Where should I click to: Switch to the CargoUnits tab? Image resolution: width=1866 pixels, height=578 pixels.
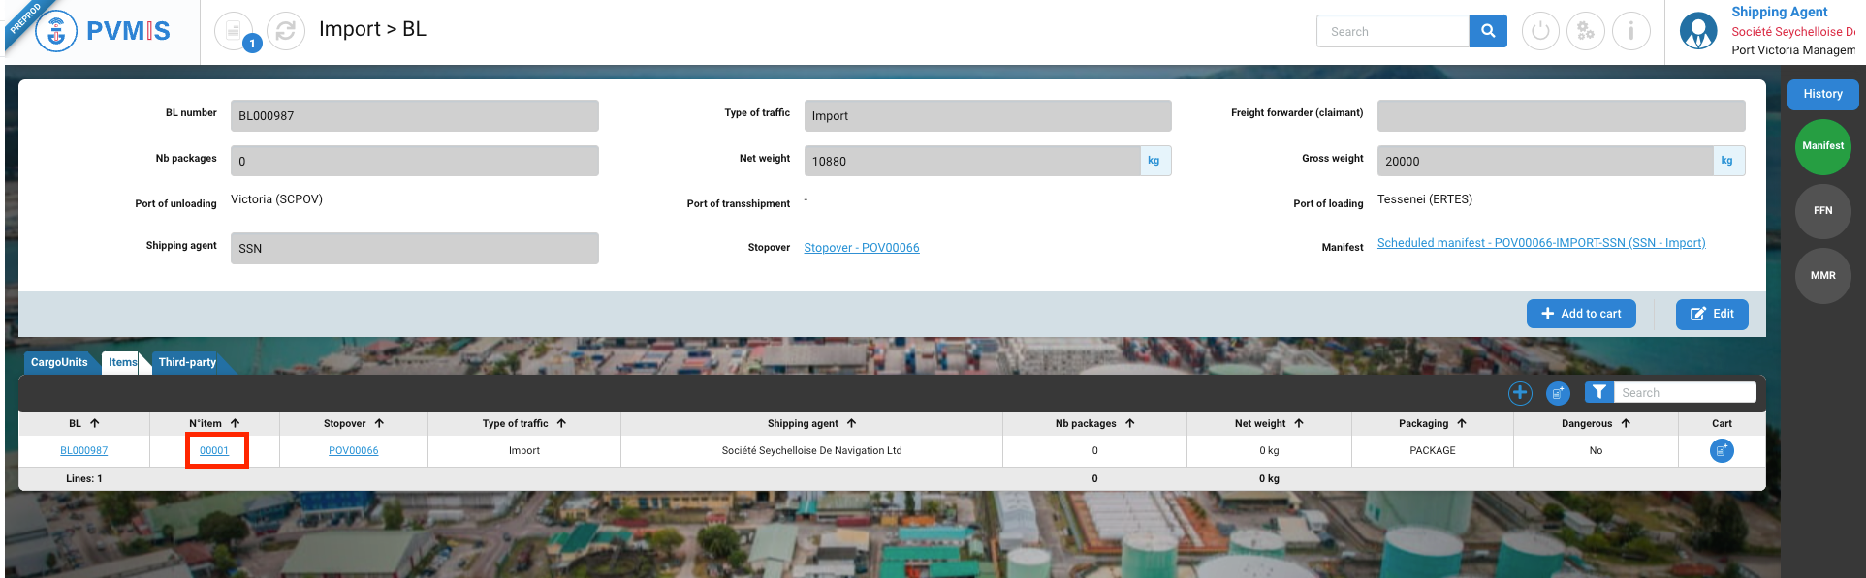point(59,362)
